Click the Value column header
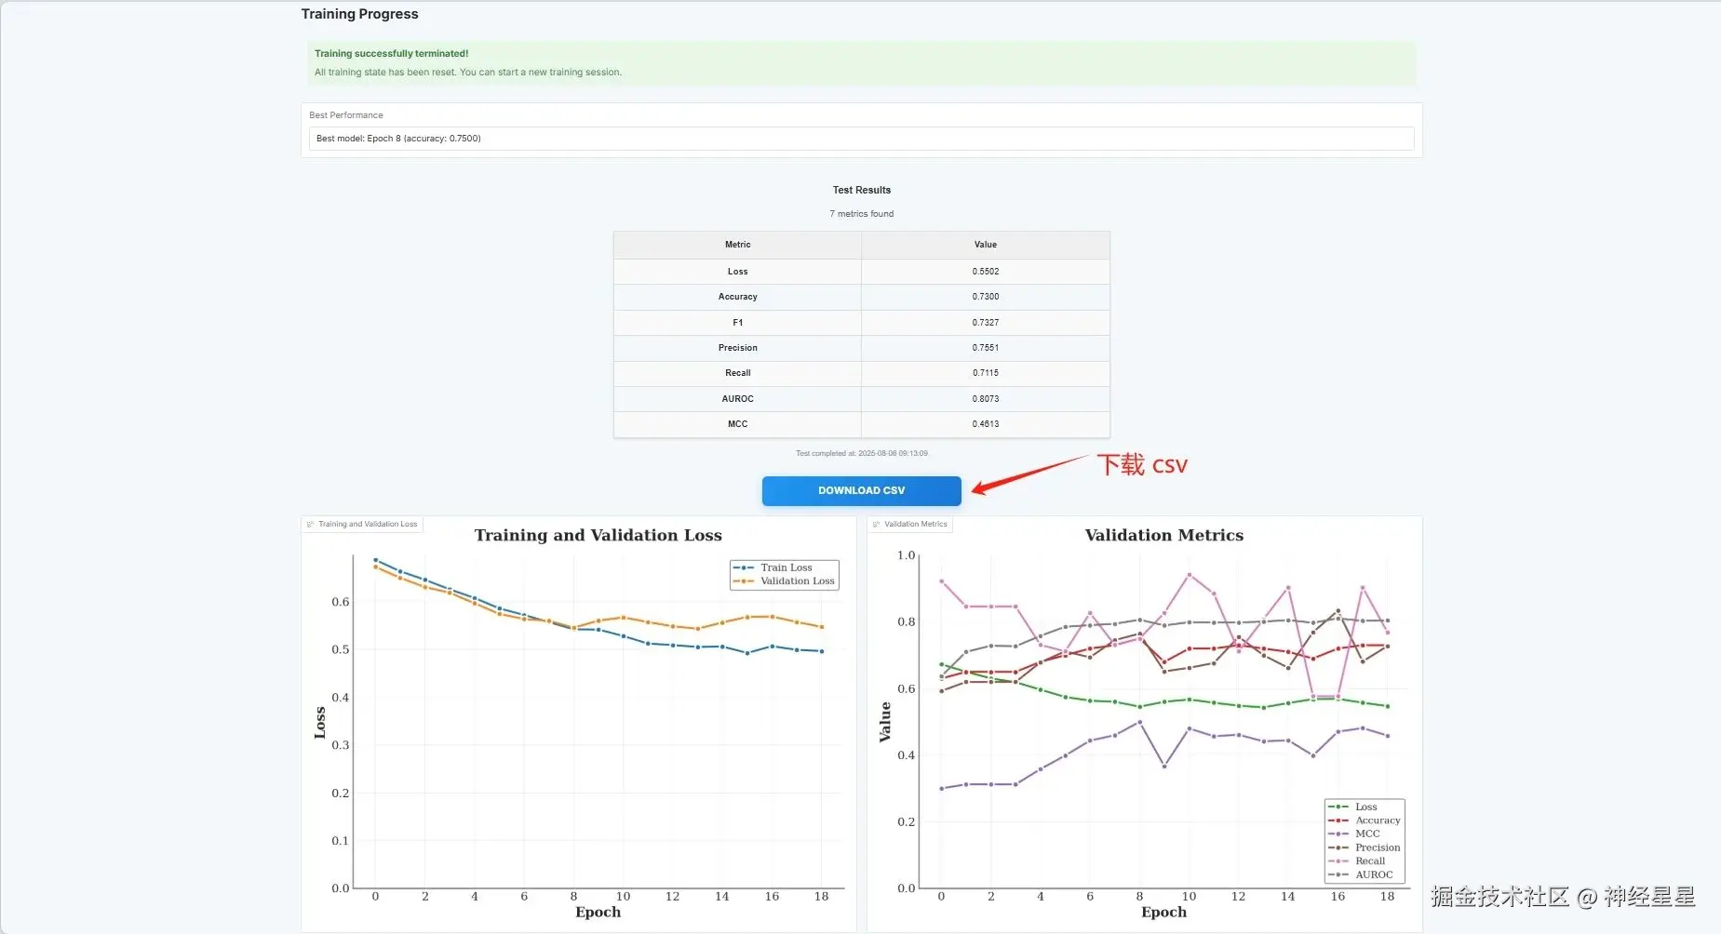 pyautogui.click(x=985, y=245)
